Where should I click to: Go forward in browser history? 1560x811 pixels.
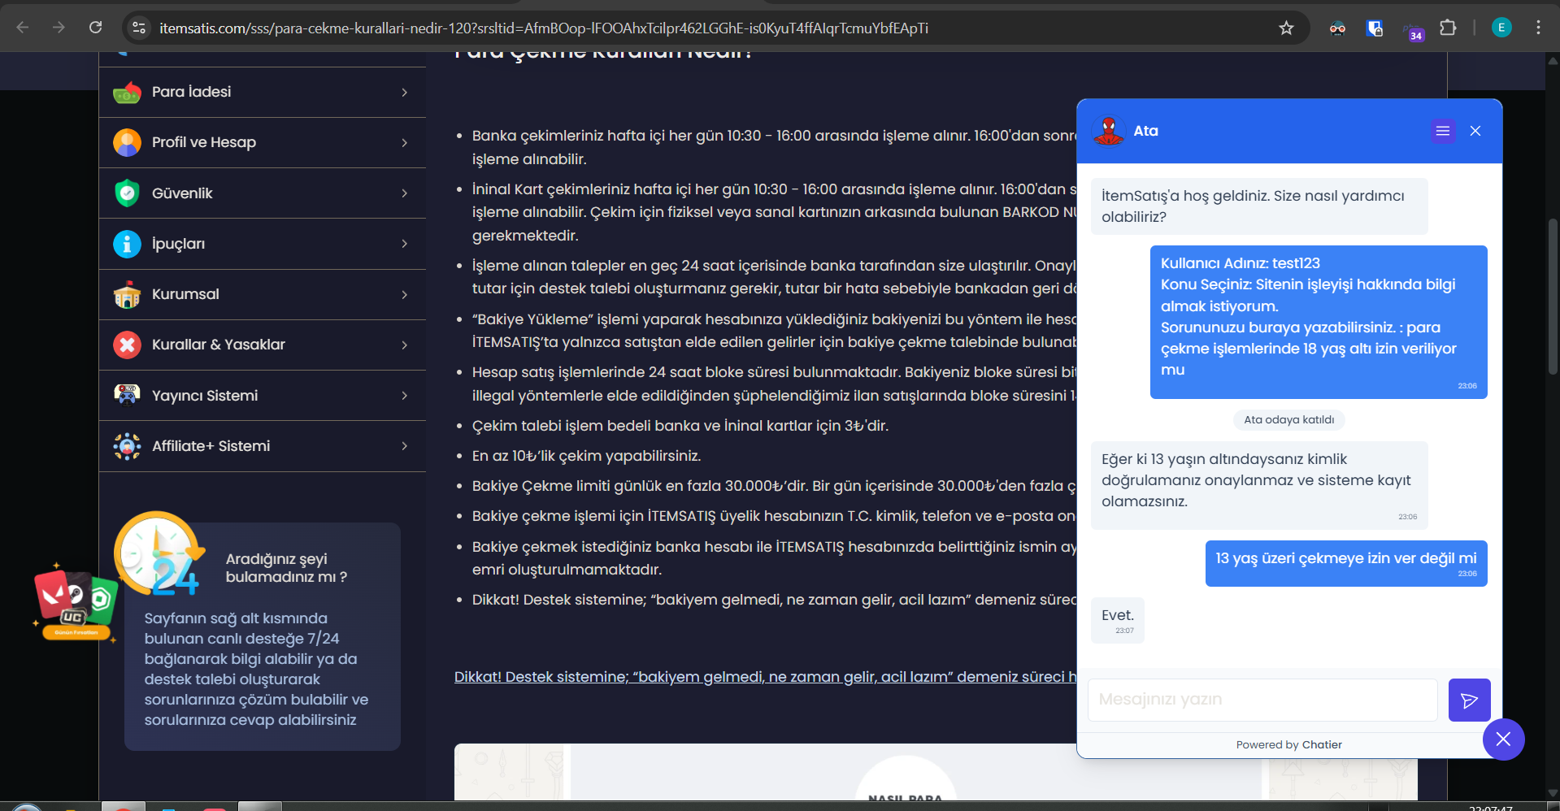tap(59, 28)
